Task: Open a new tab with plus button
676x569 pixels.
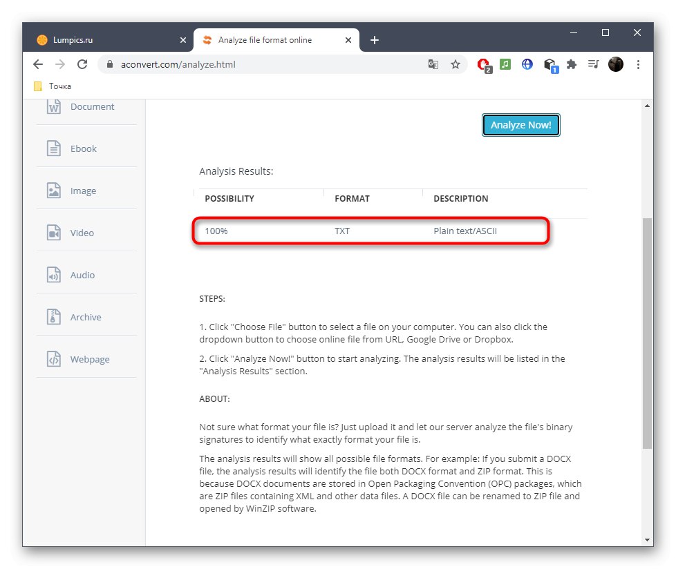Action: (x=374, y=40)
